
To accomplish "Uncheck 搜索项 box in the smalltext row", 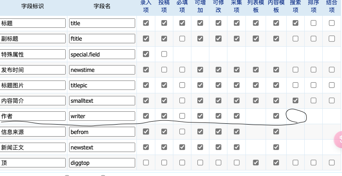I will 295,101.
